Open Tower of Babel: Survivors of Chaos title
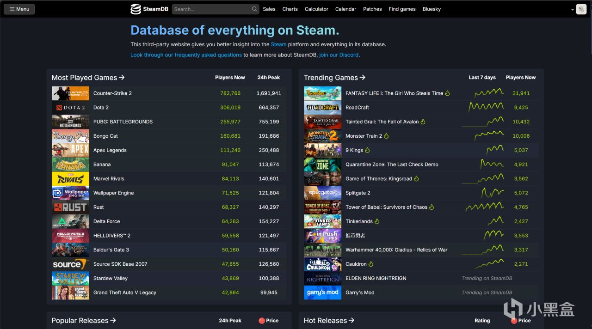Image resolution: width=592 pixels, height=329 pixels. coord(386,207)
